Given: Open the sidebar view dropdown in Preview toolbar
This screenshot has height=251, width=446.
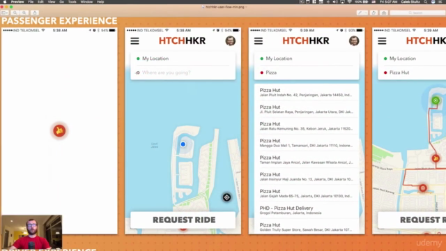Looking at the screenshot, I should (5, 13).
